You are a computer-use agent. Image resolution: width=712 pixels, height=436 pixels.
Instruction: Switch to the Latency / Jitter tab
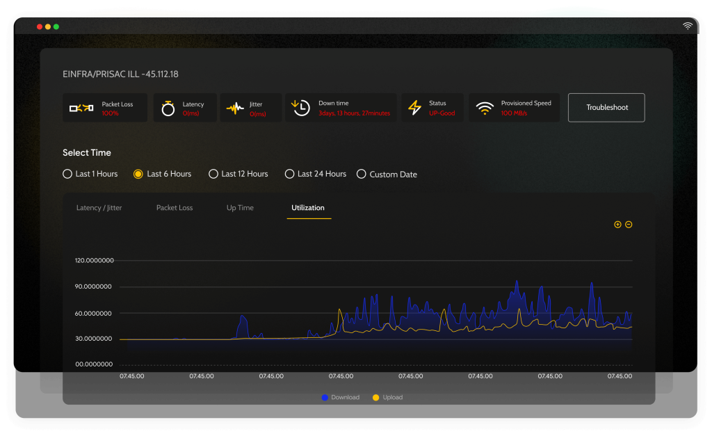point(99,207)
